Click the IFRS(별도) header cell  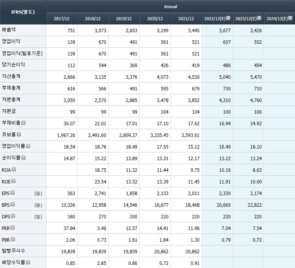[x=23, y=12]
